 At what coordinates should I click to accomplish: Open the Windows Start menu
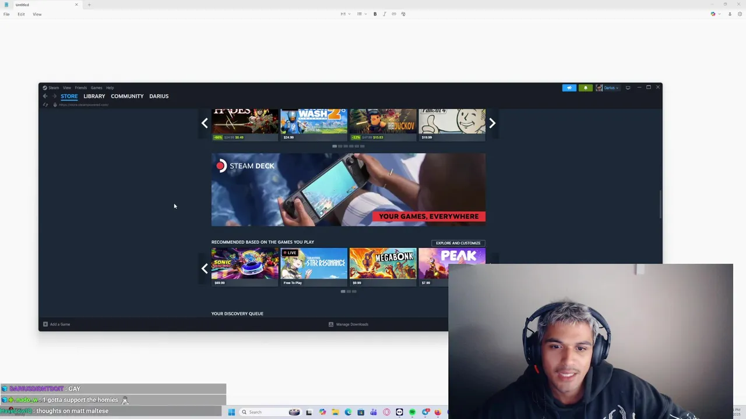coord(231,412)
